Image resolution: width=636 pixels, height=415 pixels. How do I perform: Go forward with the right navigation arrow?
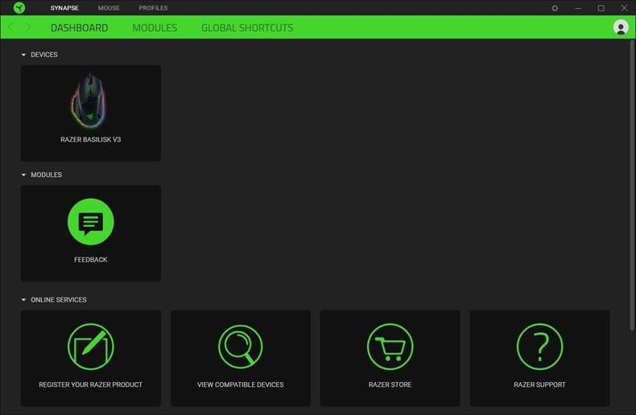pos(28,27)
